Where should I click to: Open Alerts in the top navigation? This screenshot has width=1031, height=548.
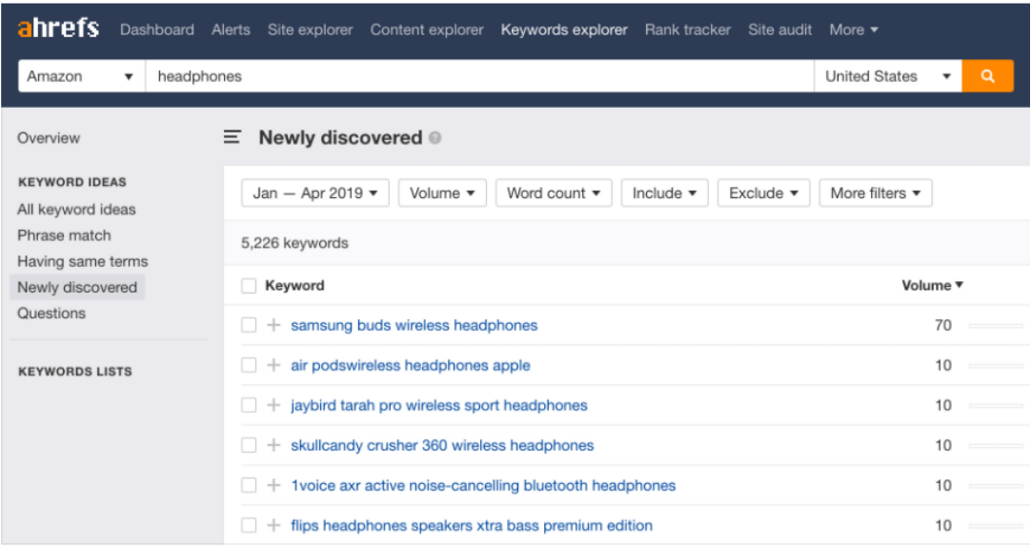click(231, 30)
